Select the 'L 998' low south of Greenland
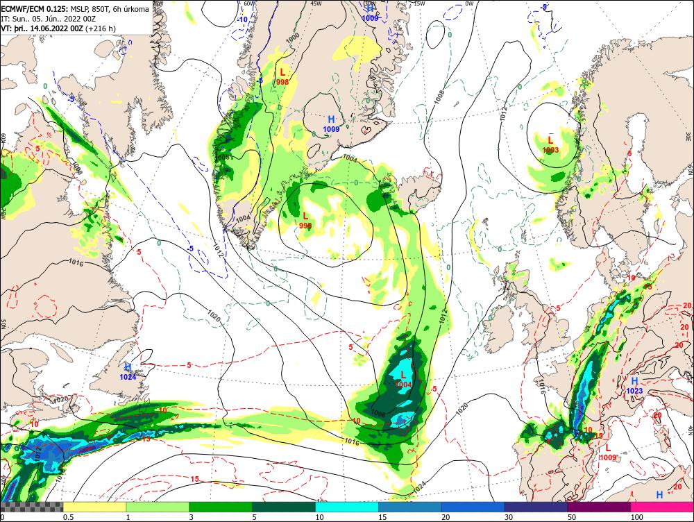The image size is (694, 522). [x=305, y=221]
